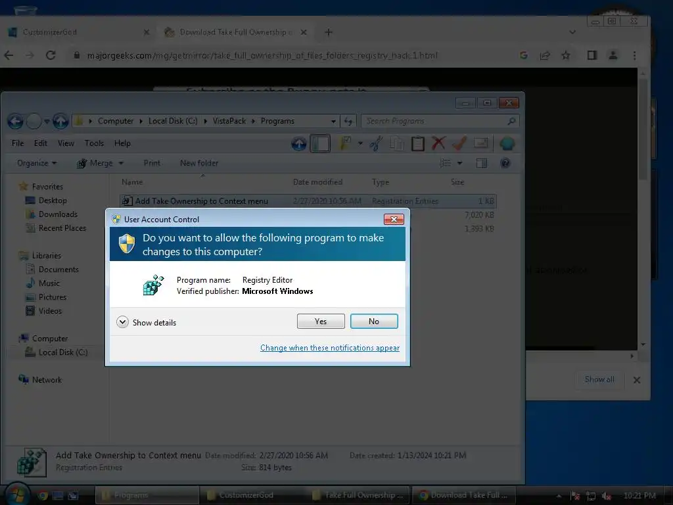Click the share icon in Chrome address bar
The height and width of the screenshot is (505, 673).
[x=545, y=55]
